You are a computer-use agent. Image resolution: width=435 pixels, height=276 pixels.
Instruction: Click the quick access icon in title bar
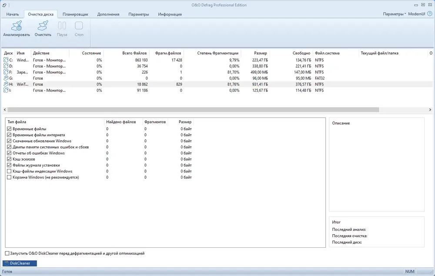pos(4,5)
